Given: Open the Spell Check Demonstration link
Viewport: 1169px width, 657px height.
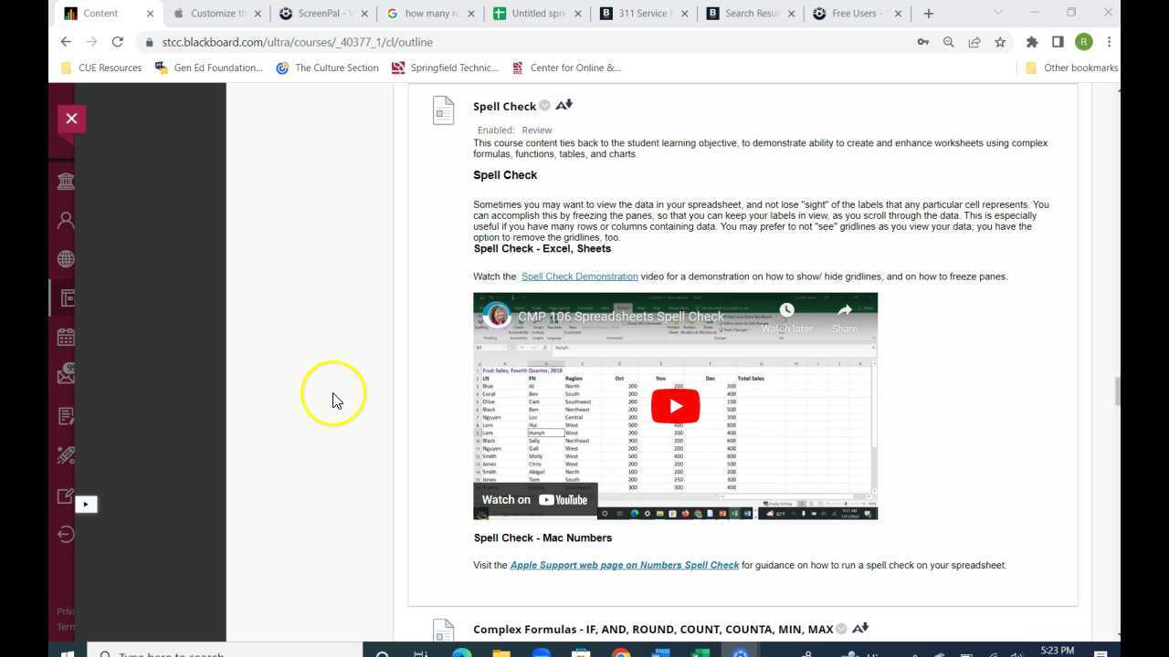Looking at the screenshot, I should [579, 276].
